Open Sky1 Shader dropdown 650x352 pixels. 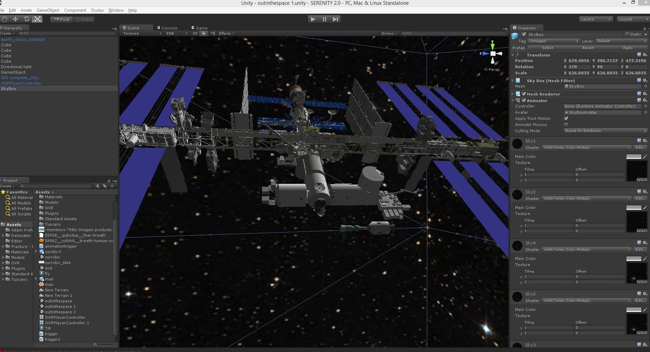click(x=587, y=148)
